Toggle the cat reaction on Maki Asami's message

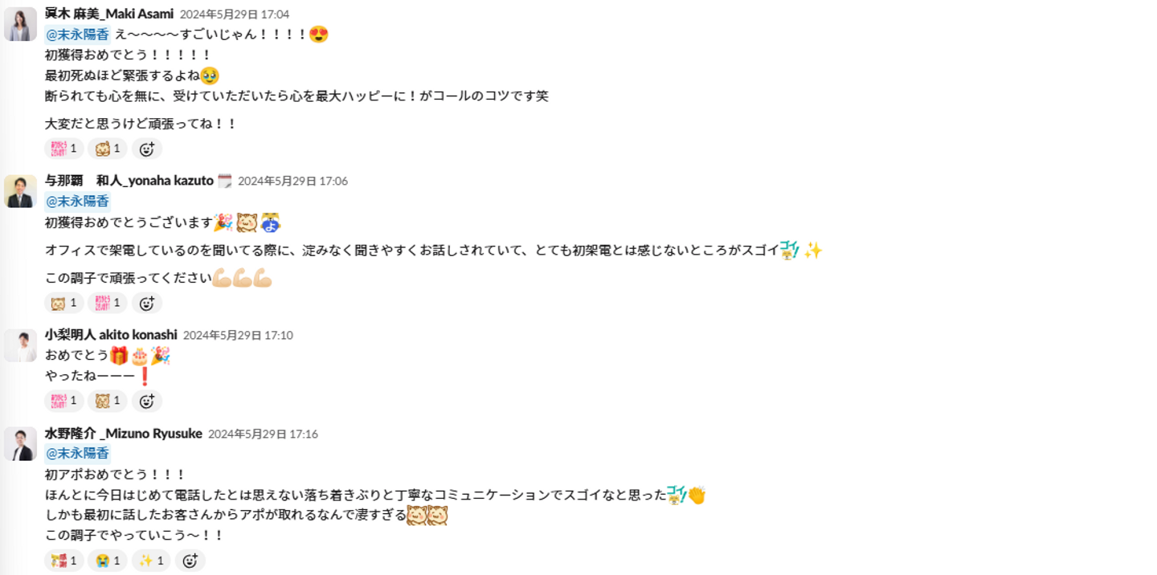108,149
